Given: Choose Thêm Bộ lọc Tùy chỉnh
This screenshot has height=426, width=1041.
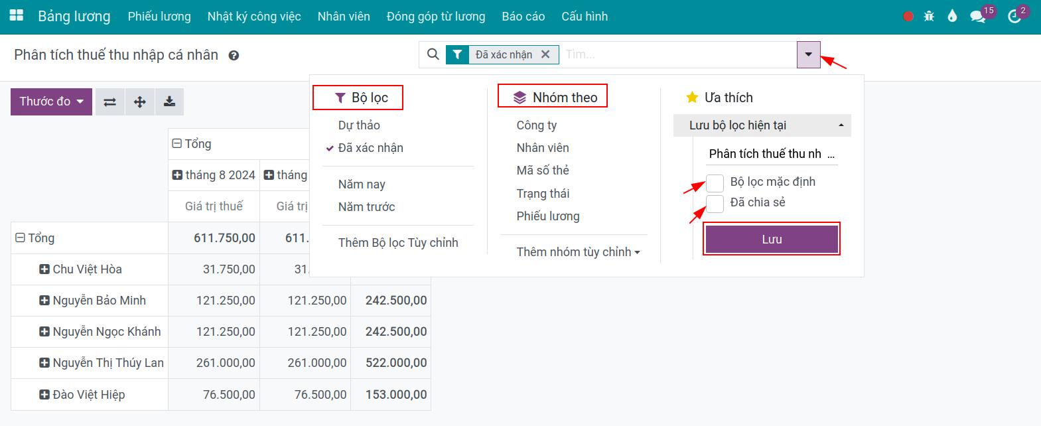Looking at the screenshot, I should pos(398,243).
